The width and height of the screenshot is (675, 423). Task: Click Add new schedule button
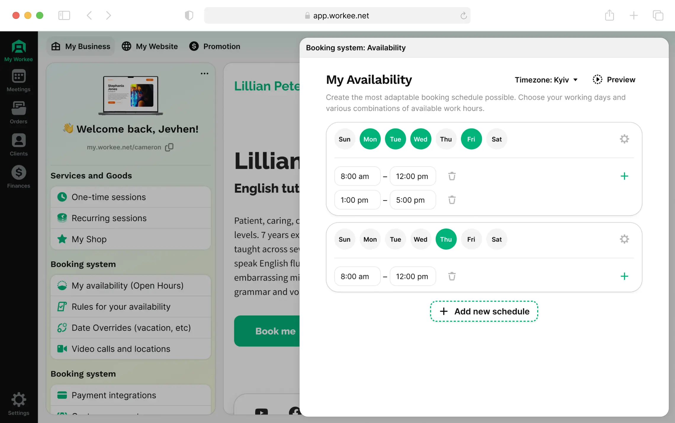(484, 311)
